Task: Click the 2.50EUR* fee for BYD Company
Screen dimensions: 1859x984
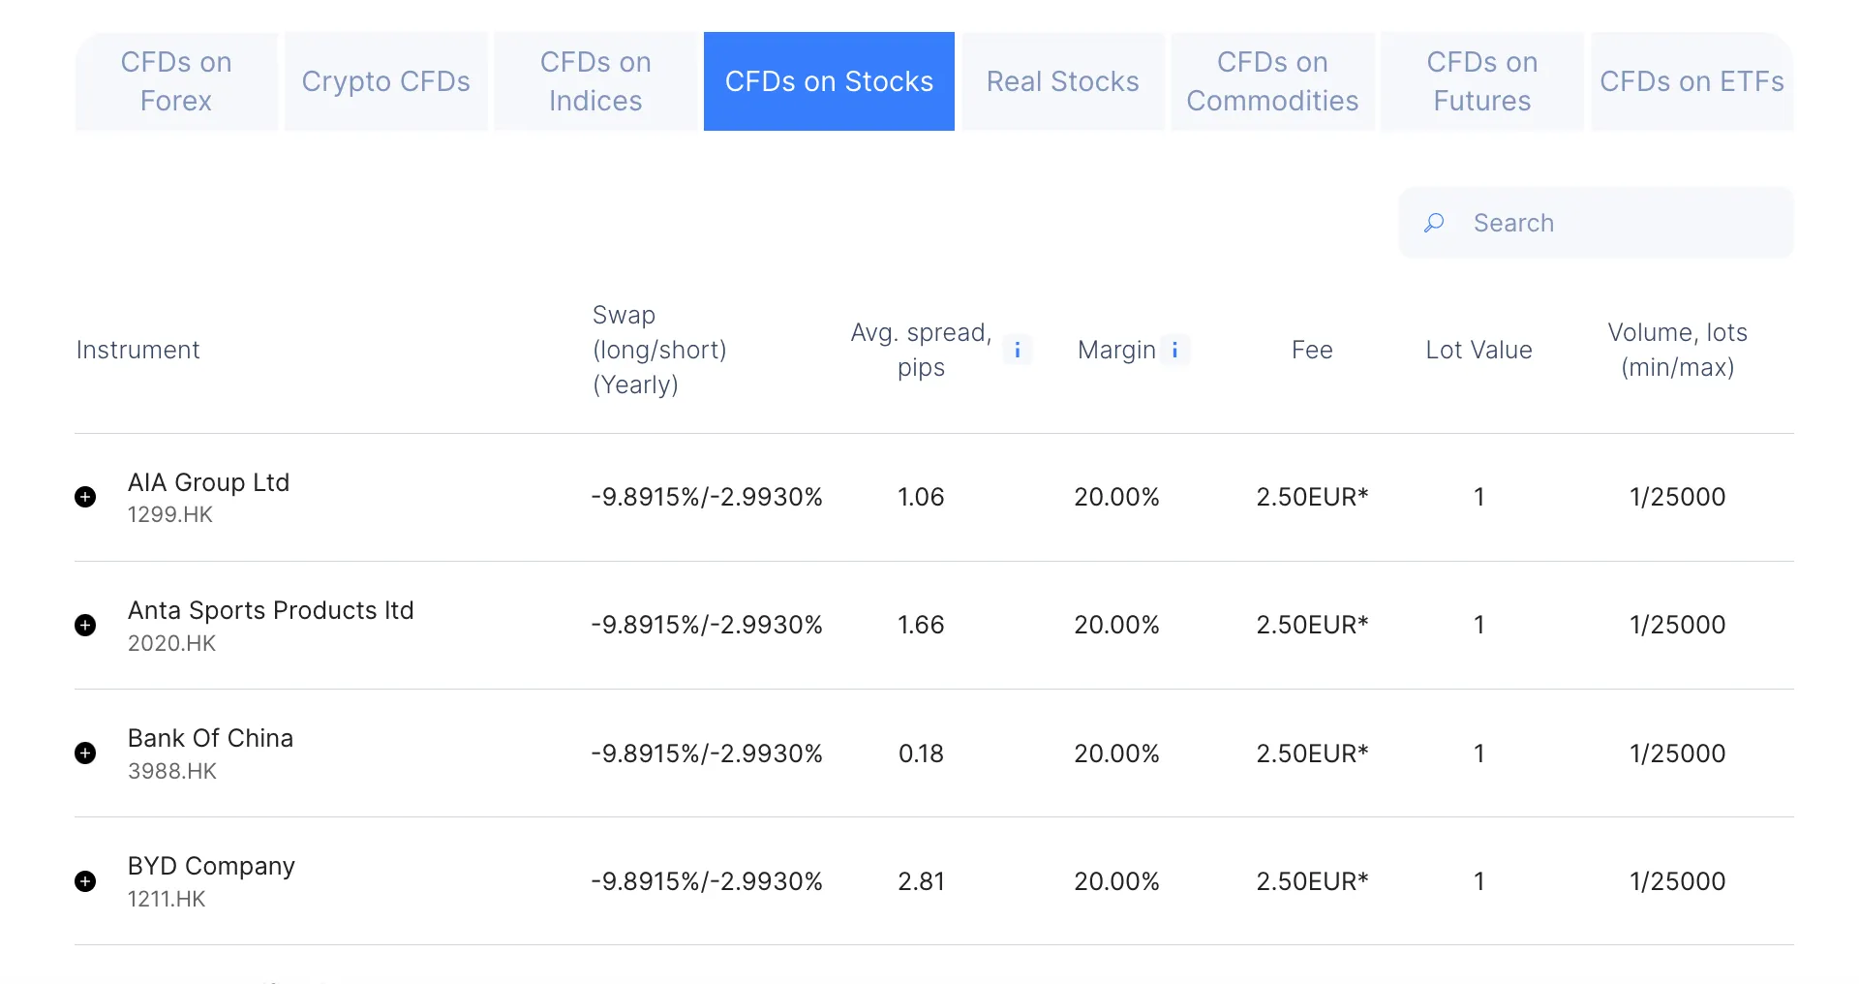Action: click(1312, 881)
